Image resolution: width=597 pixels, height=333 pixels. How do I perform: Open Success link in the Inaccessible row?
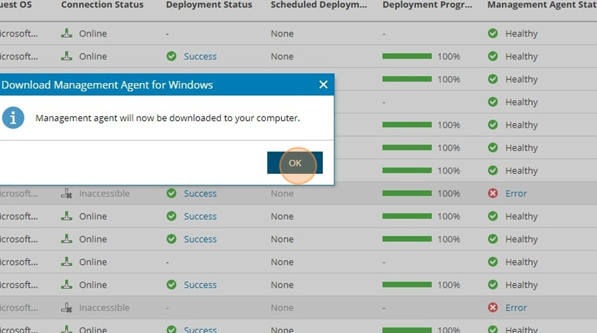200,193
